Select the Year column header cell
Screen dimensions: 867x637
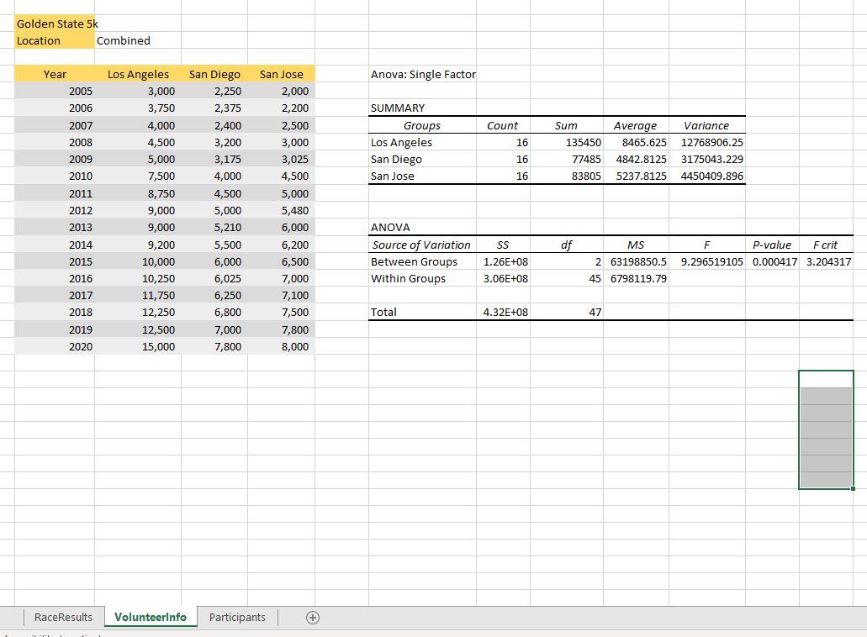coord(55,74)
